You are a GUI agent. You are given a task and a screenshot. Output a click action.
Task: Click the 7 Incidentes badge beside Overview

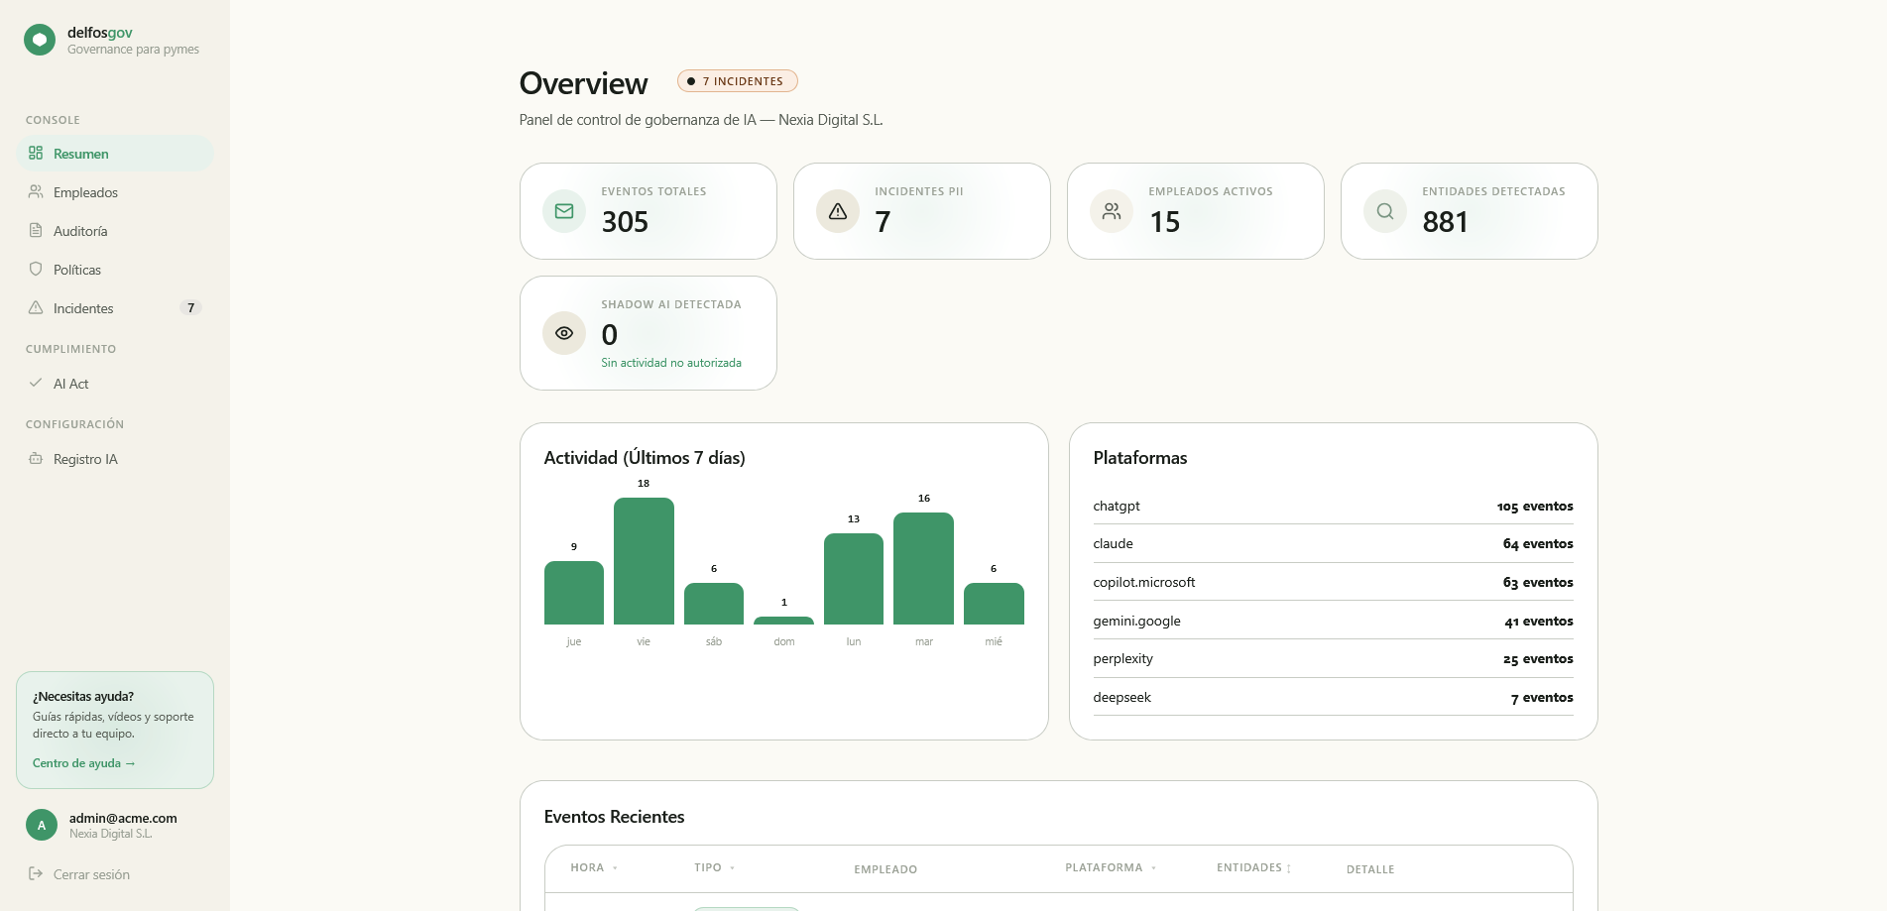tap(738, 81)
